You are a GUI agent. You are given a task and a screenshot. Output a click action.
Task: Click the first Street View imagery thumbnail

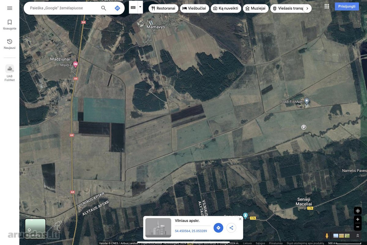336,236
